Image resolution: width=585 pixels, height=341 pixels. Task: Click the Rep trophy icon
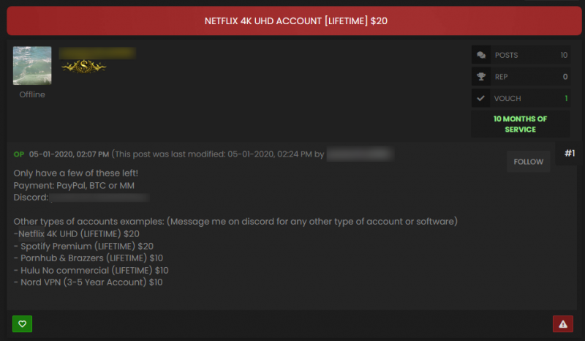click(480, 76)
